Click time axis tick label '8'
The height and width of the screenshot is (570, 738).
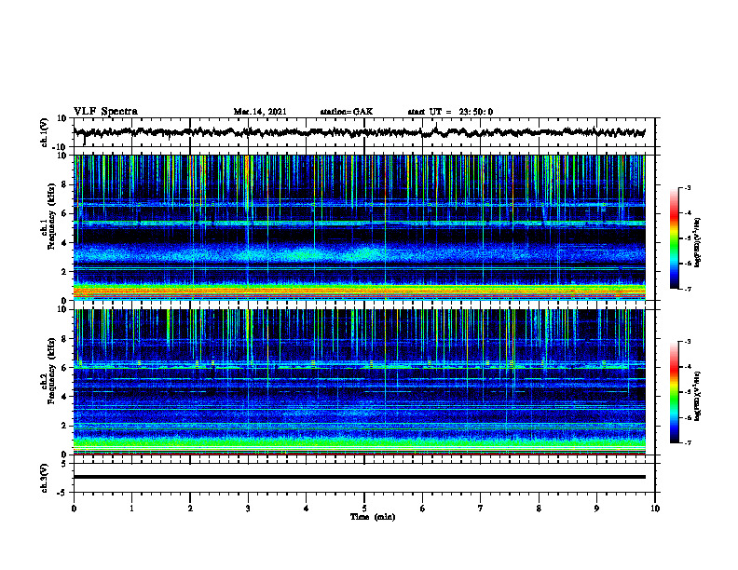tap(539, 509)
